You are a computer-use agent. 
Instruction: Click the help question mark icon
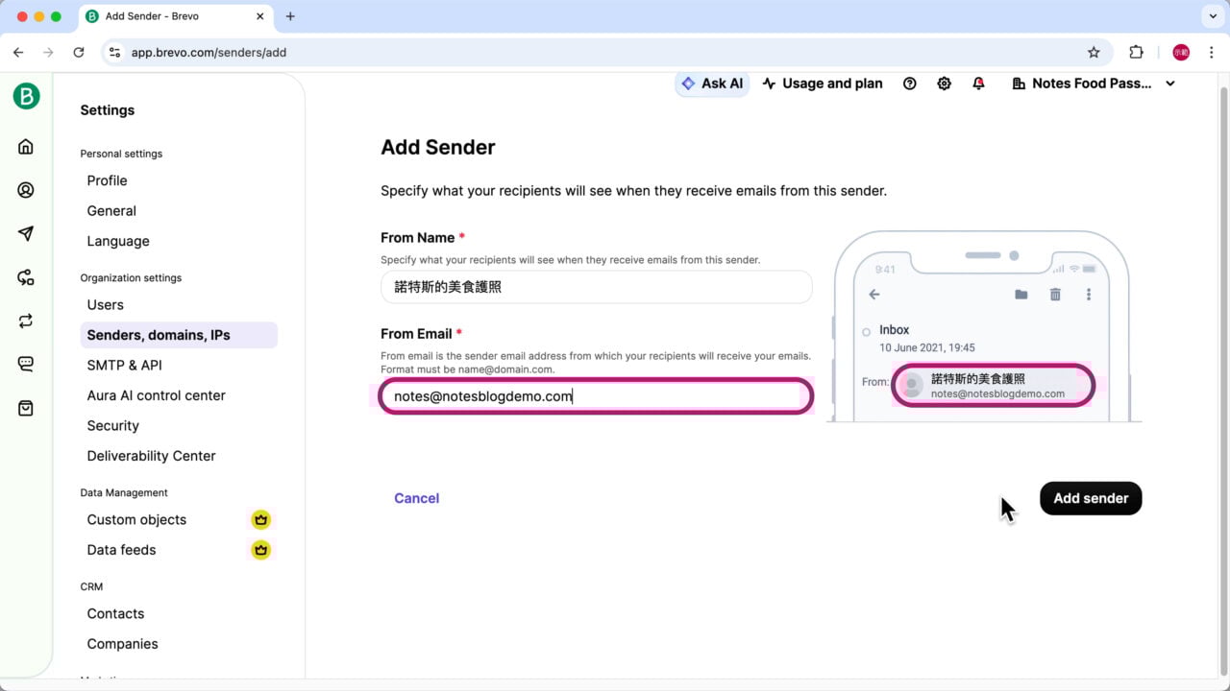click(909, 83)
